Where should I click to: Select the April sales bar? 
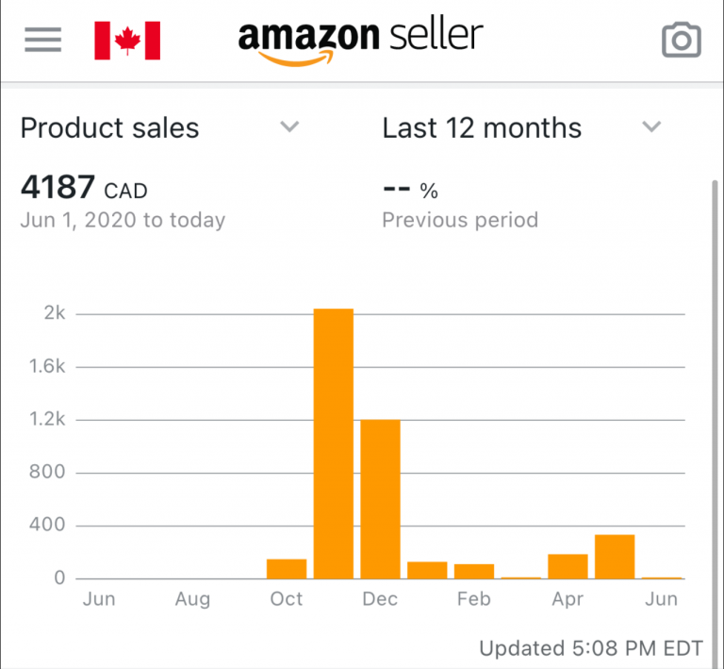[x=568, y=566]
